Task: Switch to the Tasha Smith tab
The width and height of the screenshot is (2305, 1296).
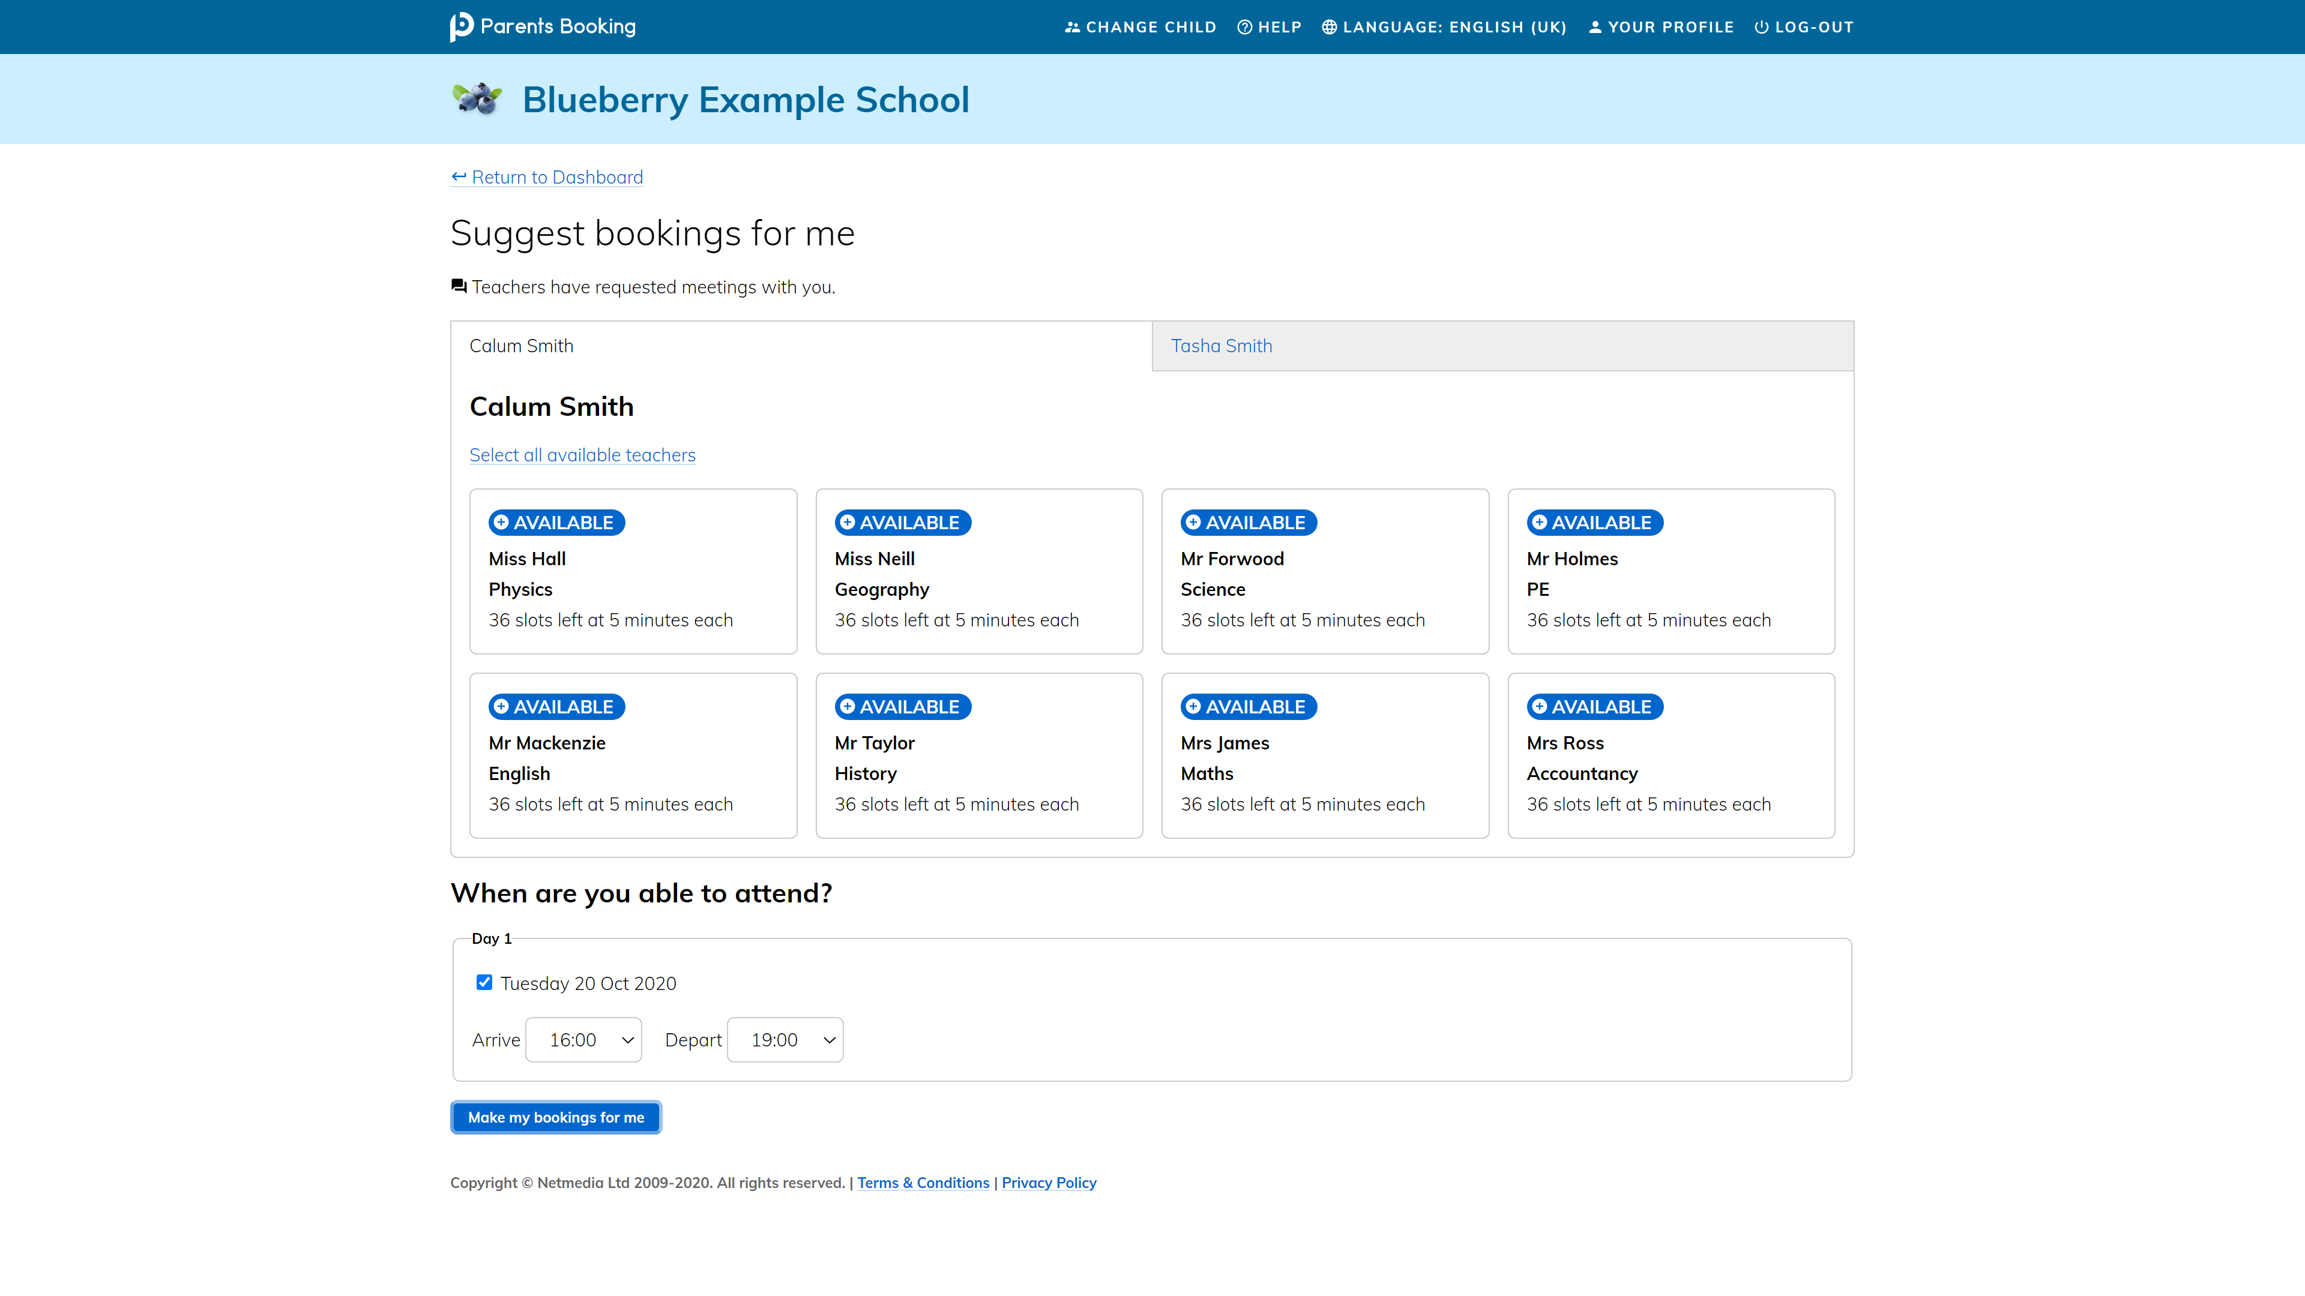Action: [x=1220, y=346]
